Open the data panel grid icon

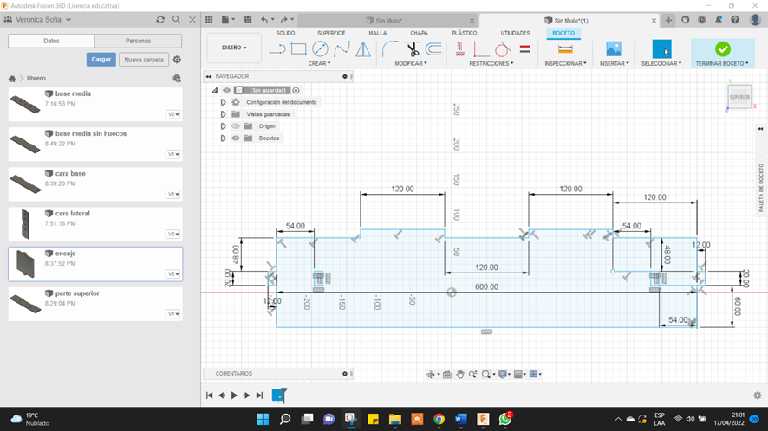[209, 20]
